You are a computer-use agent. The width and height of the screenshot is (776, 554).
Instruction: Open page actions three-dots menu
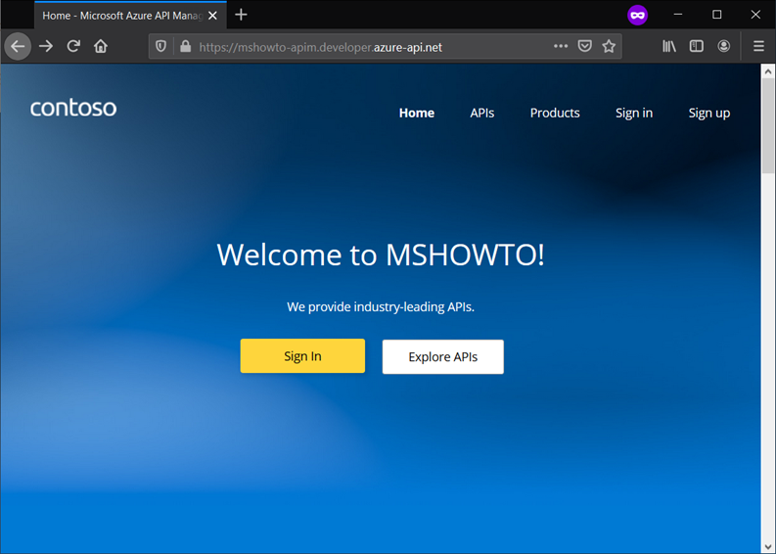pos(561,46)
